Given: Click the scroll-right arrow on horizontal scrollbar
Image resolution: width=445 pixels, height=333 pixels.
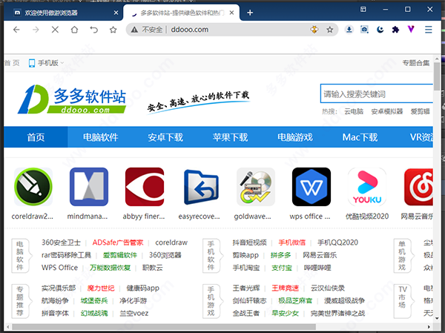Looking at the screenshot, I should pos(429,327).
